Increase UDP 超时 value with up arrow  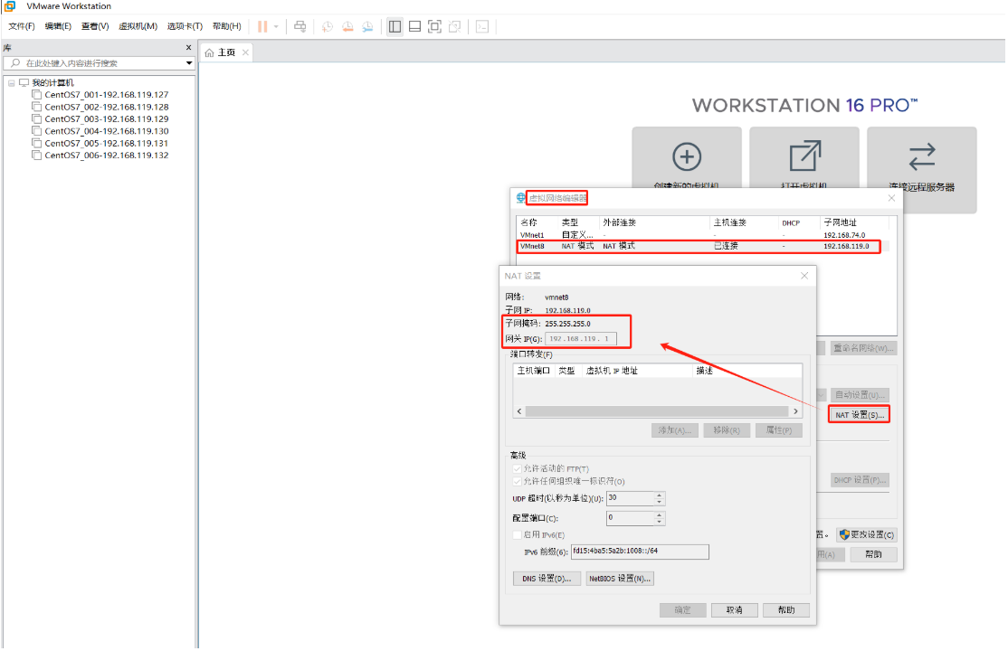660,495
